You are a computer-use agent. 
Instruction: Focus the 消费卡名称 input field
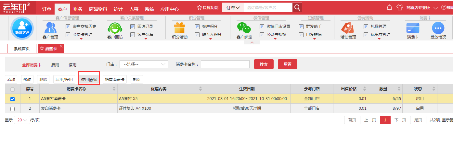click(x=225, y=64)
